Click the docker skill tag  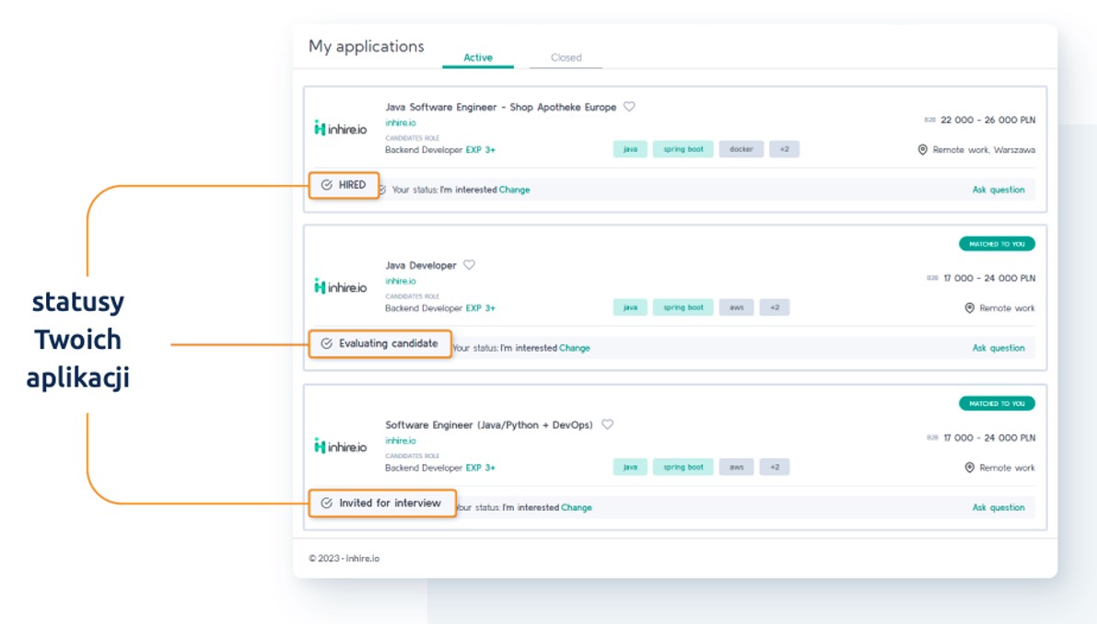pos(741,149)
